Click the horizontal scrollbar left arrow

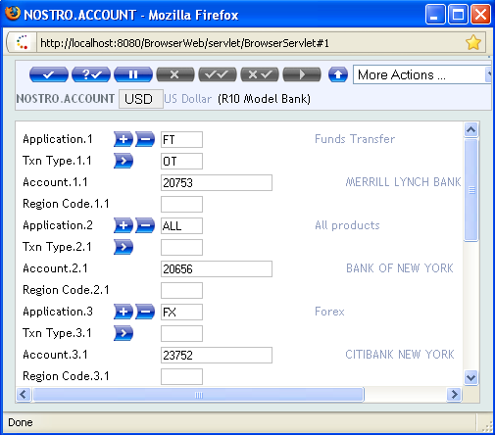(x=24, y=395)
